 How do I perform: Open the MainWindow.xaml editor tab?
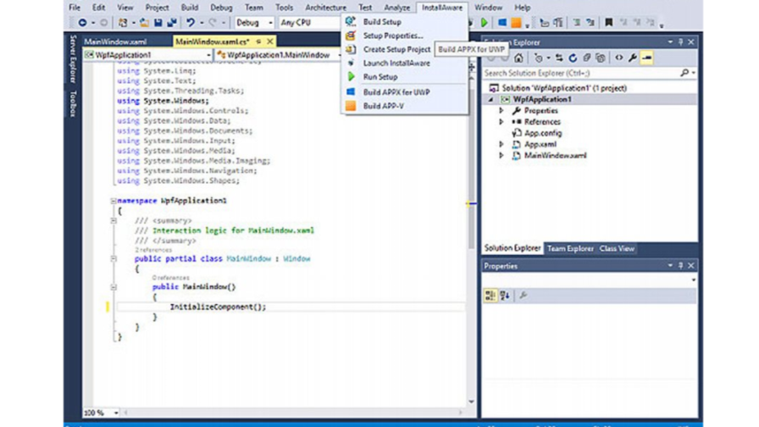point(115,41)
